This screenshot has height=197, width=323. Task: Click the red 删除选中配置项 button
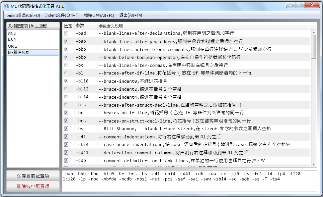33,186
